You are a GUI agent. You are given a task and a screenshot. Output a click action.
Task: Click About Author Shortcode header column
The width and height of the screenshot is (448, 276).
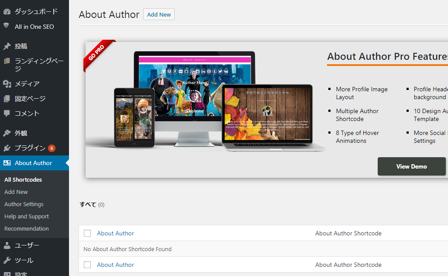click(348, 233)
